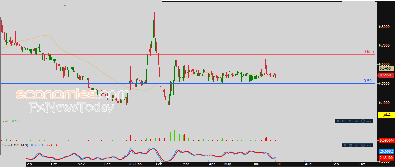Open VOL indicator settings gear
This screenshot has height=167, width=395.
[x=363, y=121]
